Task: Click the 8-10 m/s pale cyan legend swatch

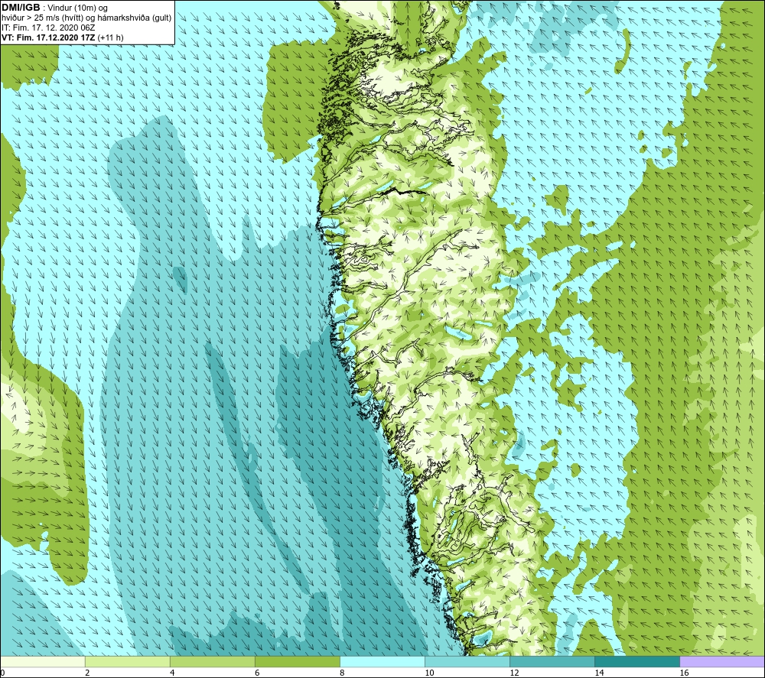Action: (x=382, y=661)
